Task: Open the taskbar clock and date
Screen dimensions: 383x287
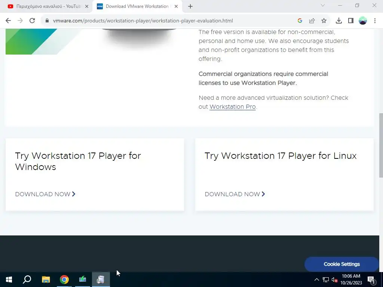Action: [351, 280]
